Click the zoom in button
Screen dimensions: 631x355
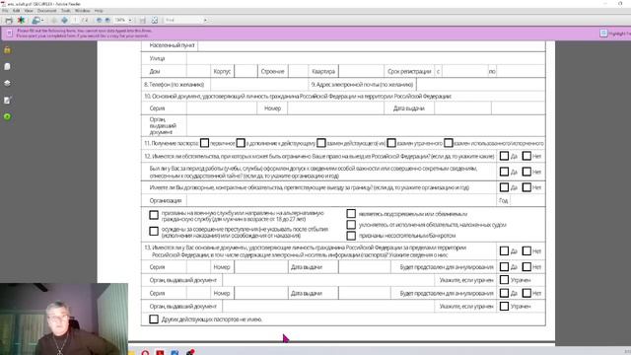point(107,20)
